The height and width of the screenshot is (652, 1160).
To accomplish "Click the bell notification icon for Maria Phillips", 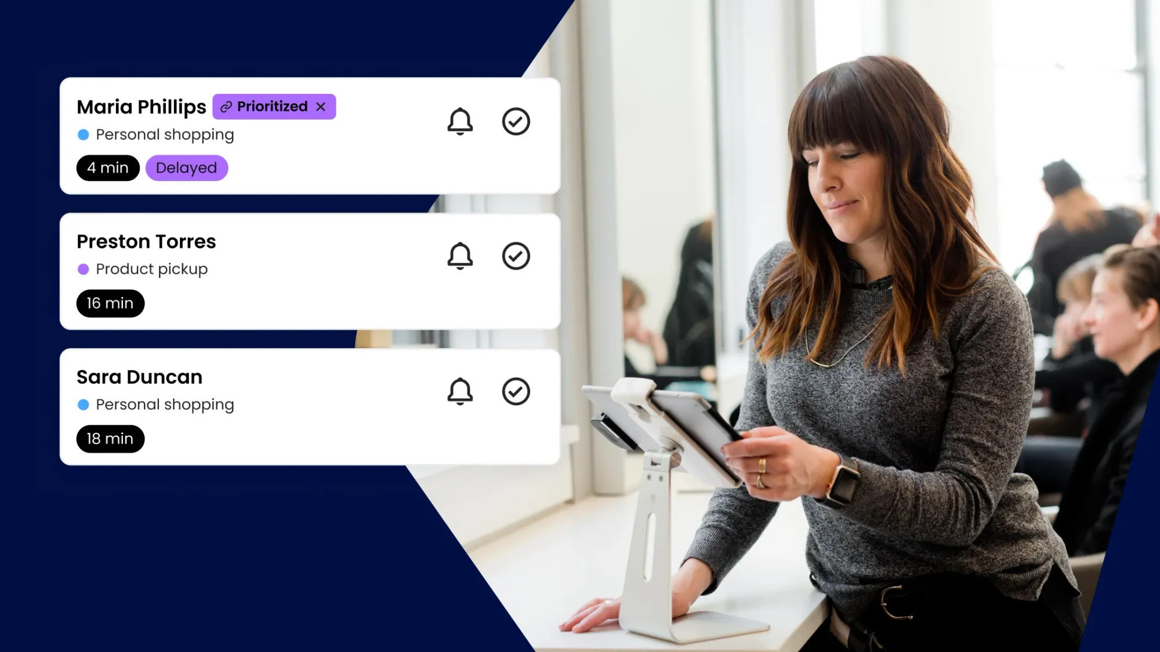I will 460,120.
